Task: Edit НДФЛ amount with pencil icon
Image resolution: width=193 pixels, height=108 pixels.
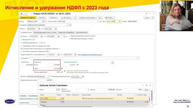Action: pos(62,68)
